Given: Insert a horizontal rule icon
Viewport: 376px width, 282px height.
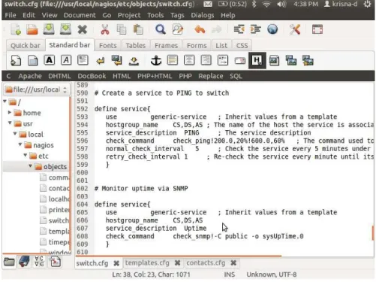Looking at the screenshot, I should coord(173,60).
